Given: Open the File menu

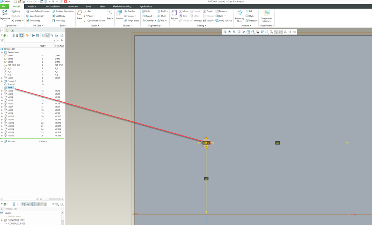Looking at the screenshot, I should (4, 6).
